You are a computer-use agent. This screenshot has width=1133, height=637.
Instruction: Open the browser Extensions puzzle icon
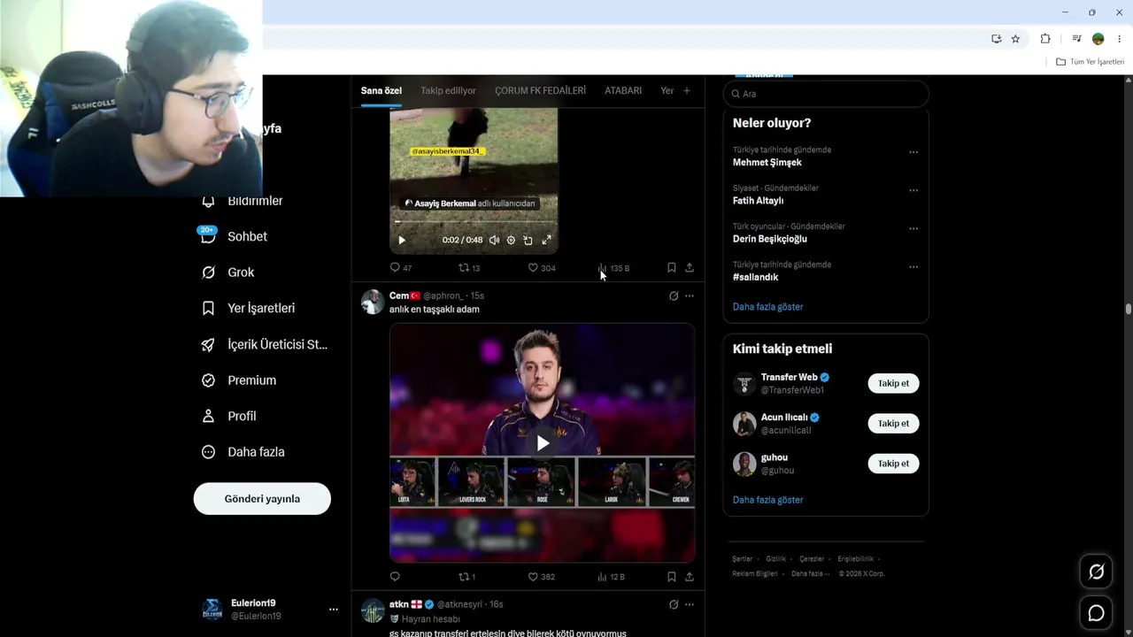(1045, 39)
